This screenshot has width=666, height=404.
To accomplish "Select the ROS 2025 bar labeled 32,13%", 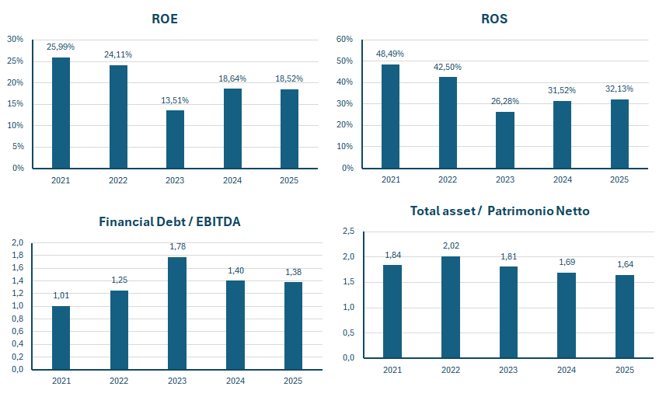I will tap(619, 134).
